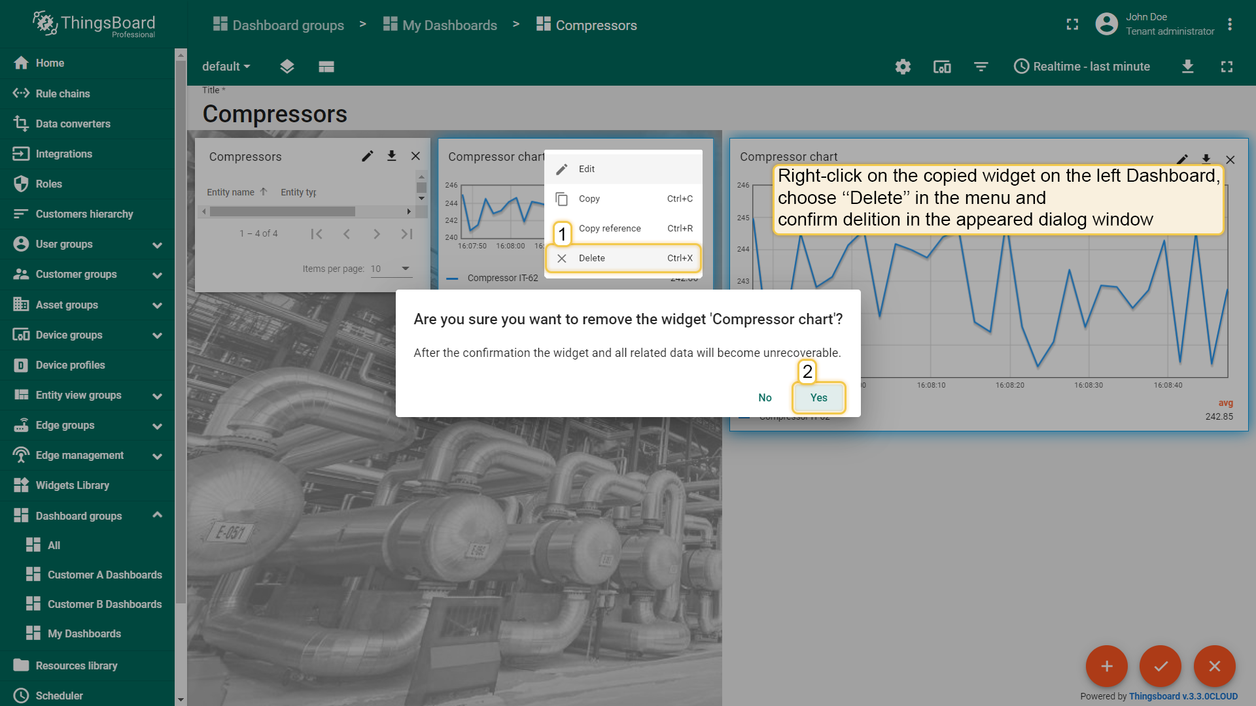Screen dimensions: 1256x706
Task: Open the Scheduler page
Action: (87, 696)
